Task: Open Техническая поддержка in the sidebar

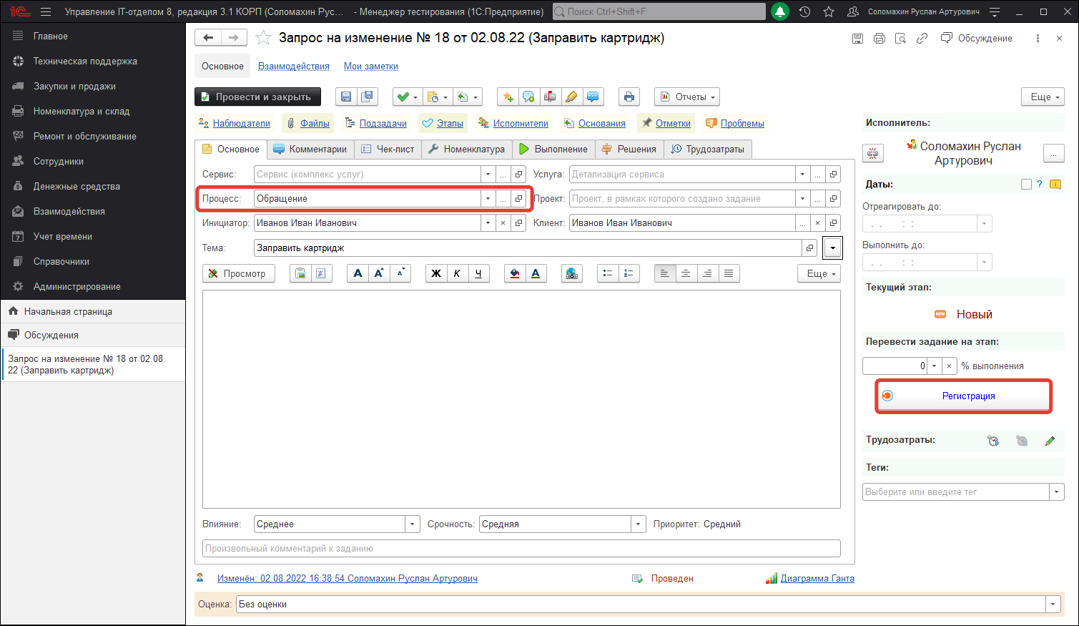Action: point(85,62)
